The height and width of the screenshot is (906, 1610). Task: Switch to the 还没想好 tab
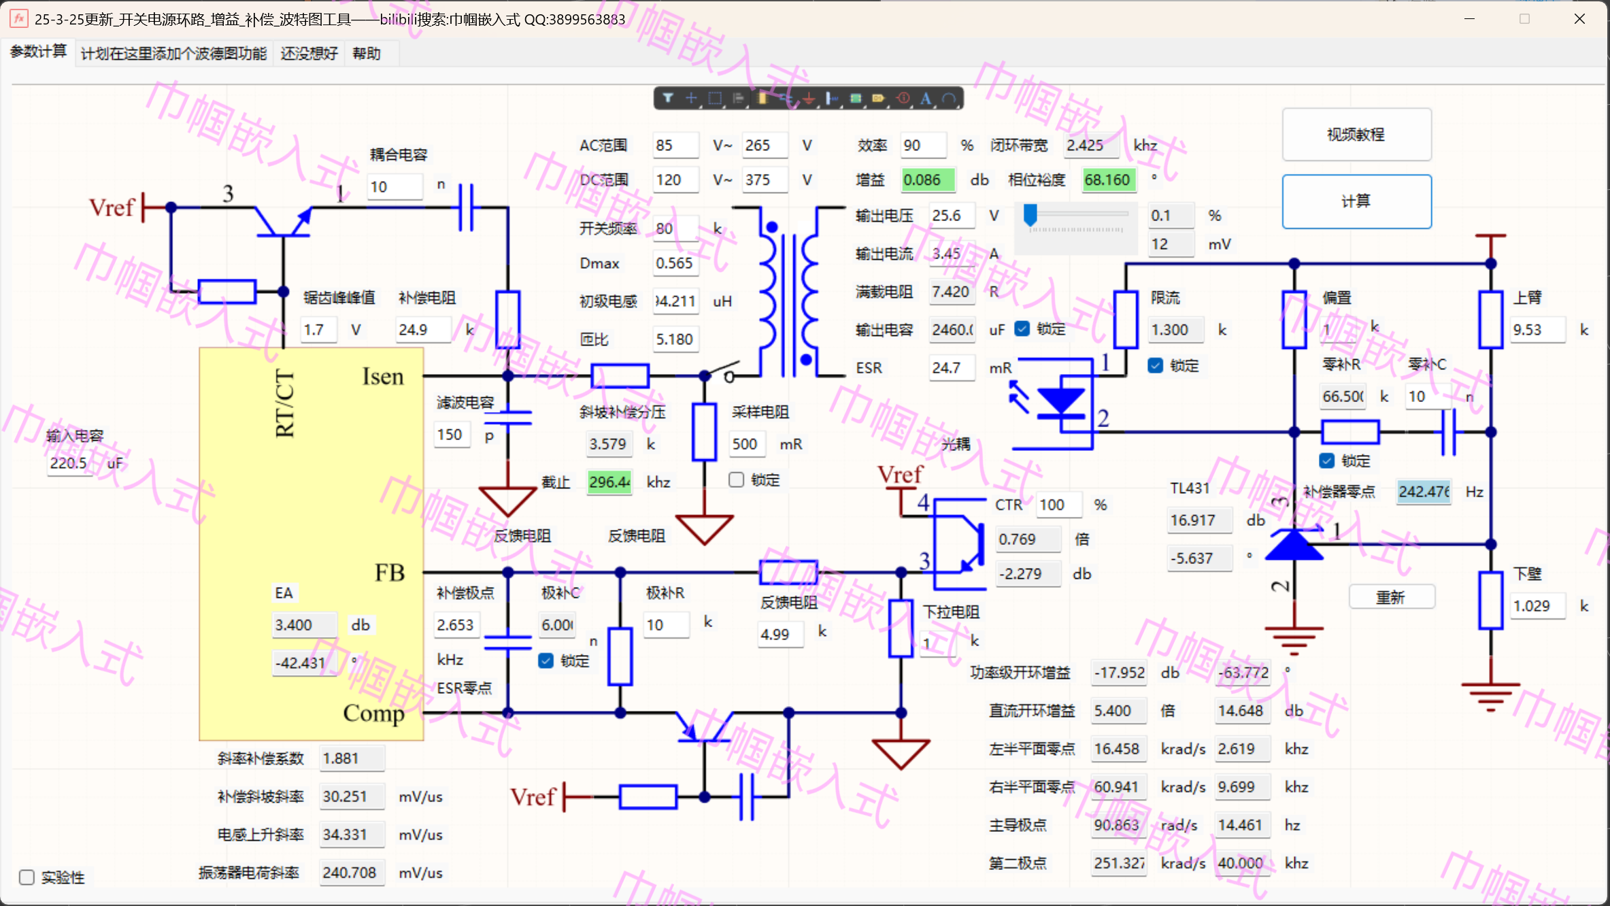(x=309, y=54)
